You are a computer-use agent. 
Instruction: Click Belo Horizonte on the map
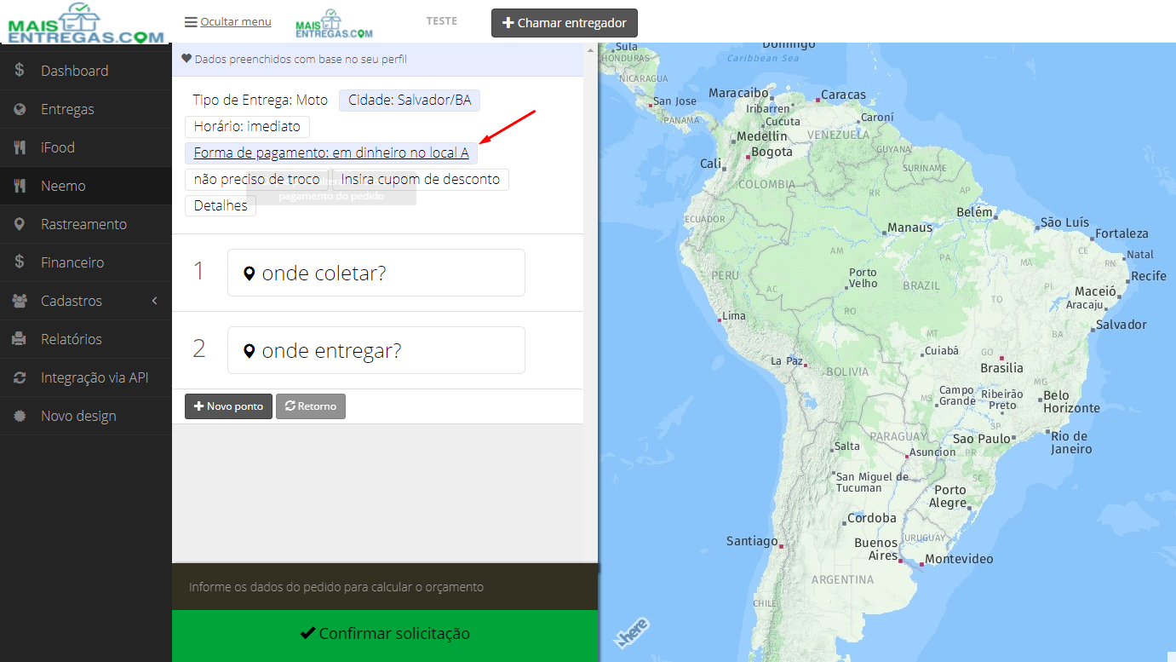(1072, 401)
